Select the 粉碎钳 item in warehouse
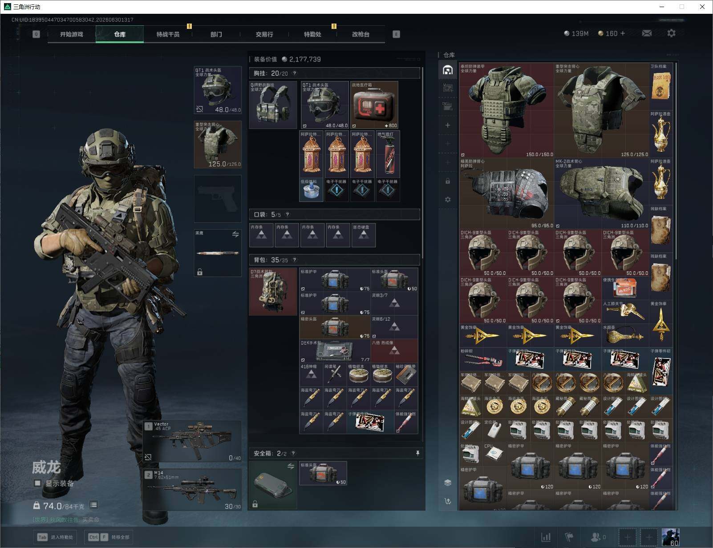The image size is (713, 548). [483, 359]
